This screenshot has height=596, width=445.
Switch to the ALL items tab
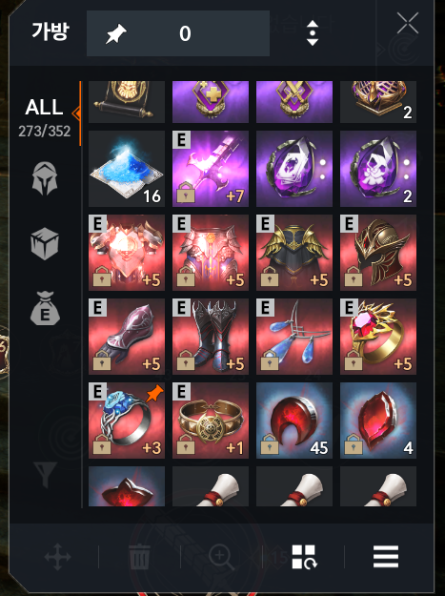pos(45,117)
